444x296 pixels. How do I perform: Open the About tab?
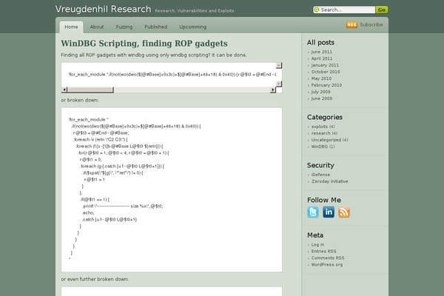pyautogui.click(x=97, y=27)
